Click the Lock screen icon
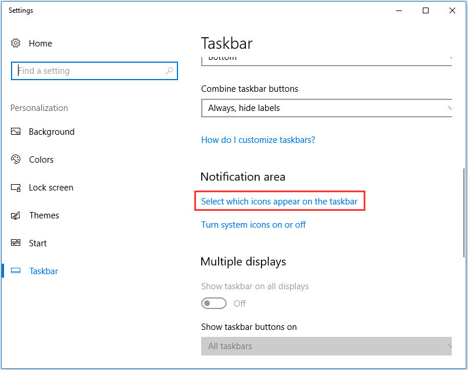 coord(16,188)
